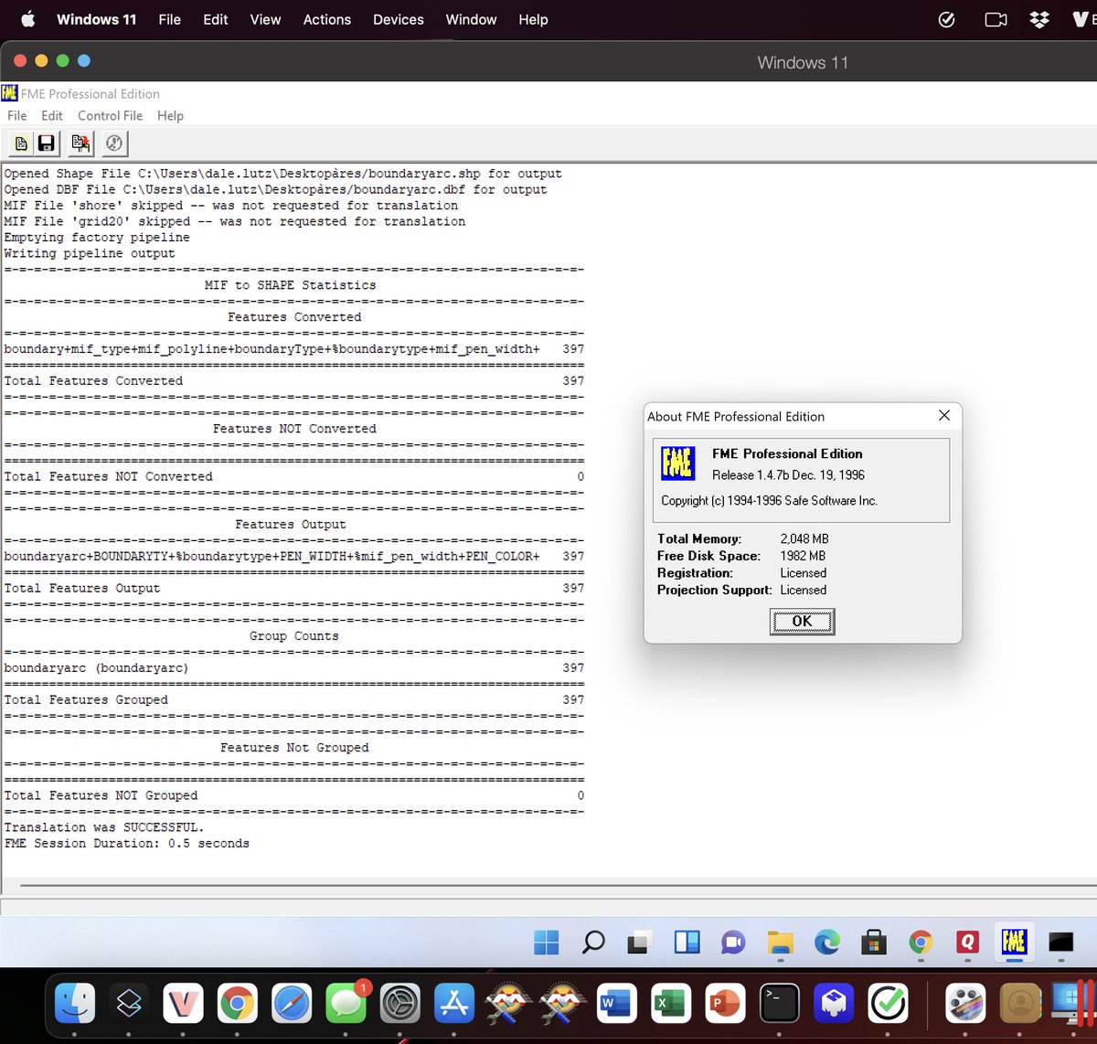Open System Preferences in the Dock
Image resolution: width=1097 pixels, height=1044 pixels.
click(x=400, y=1004)
